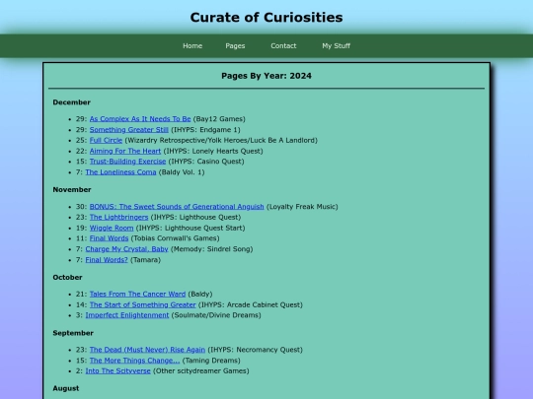Open the Pages navigation item
Screen dimensions: 533x399
(235, 45)
